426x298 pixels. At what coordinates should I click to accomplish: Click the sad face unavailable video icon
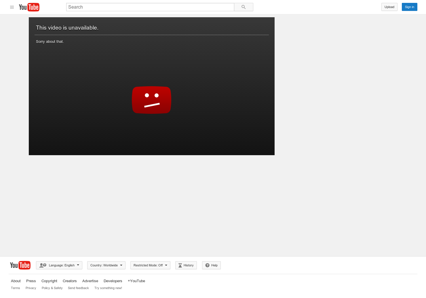[x=152, y=100]
